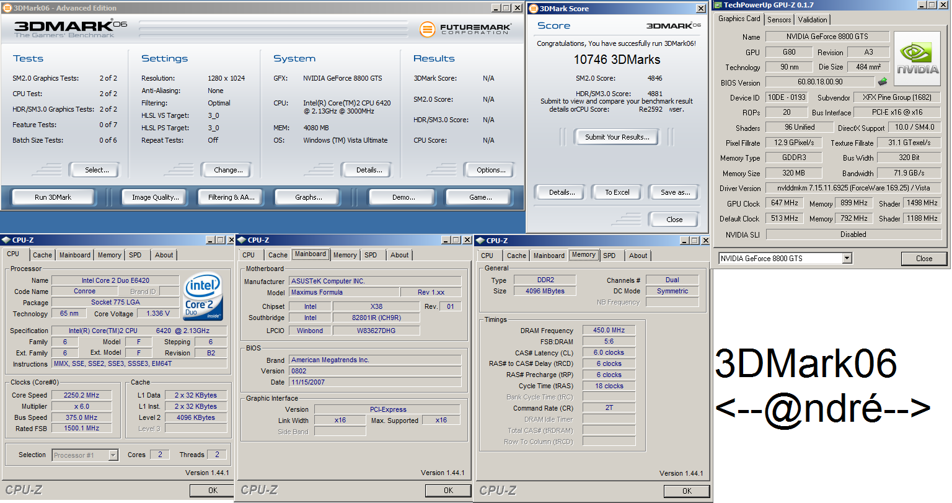Click the Rated FSB value 1500.1 MHz
This screenshot has width=952, height=503.
tap(82, 428)
